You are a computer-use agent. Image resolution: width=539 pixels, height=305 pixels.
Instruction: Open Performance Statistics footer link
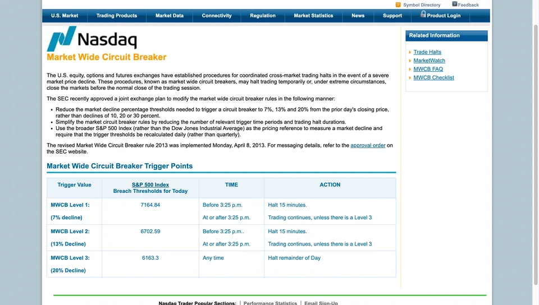[270, 303]
